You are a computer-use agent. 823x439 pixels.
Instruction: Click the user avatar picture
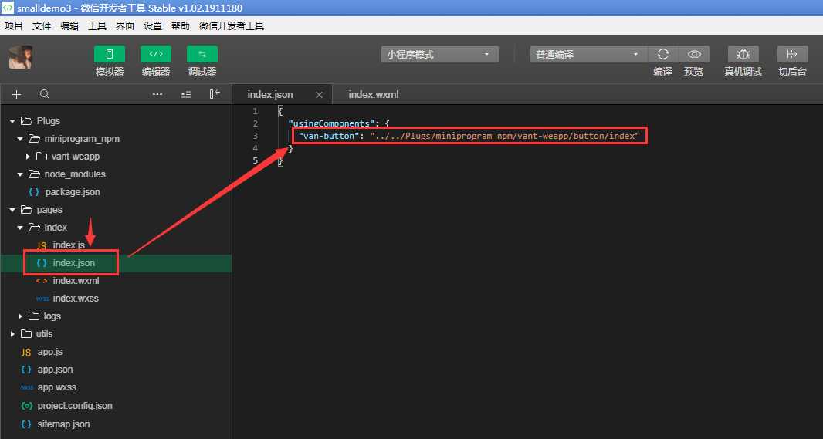[21, 57]
